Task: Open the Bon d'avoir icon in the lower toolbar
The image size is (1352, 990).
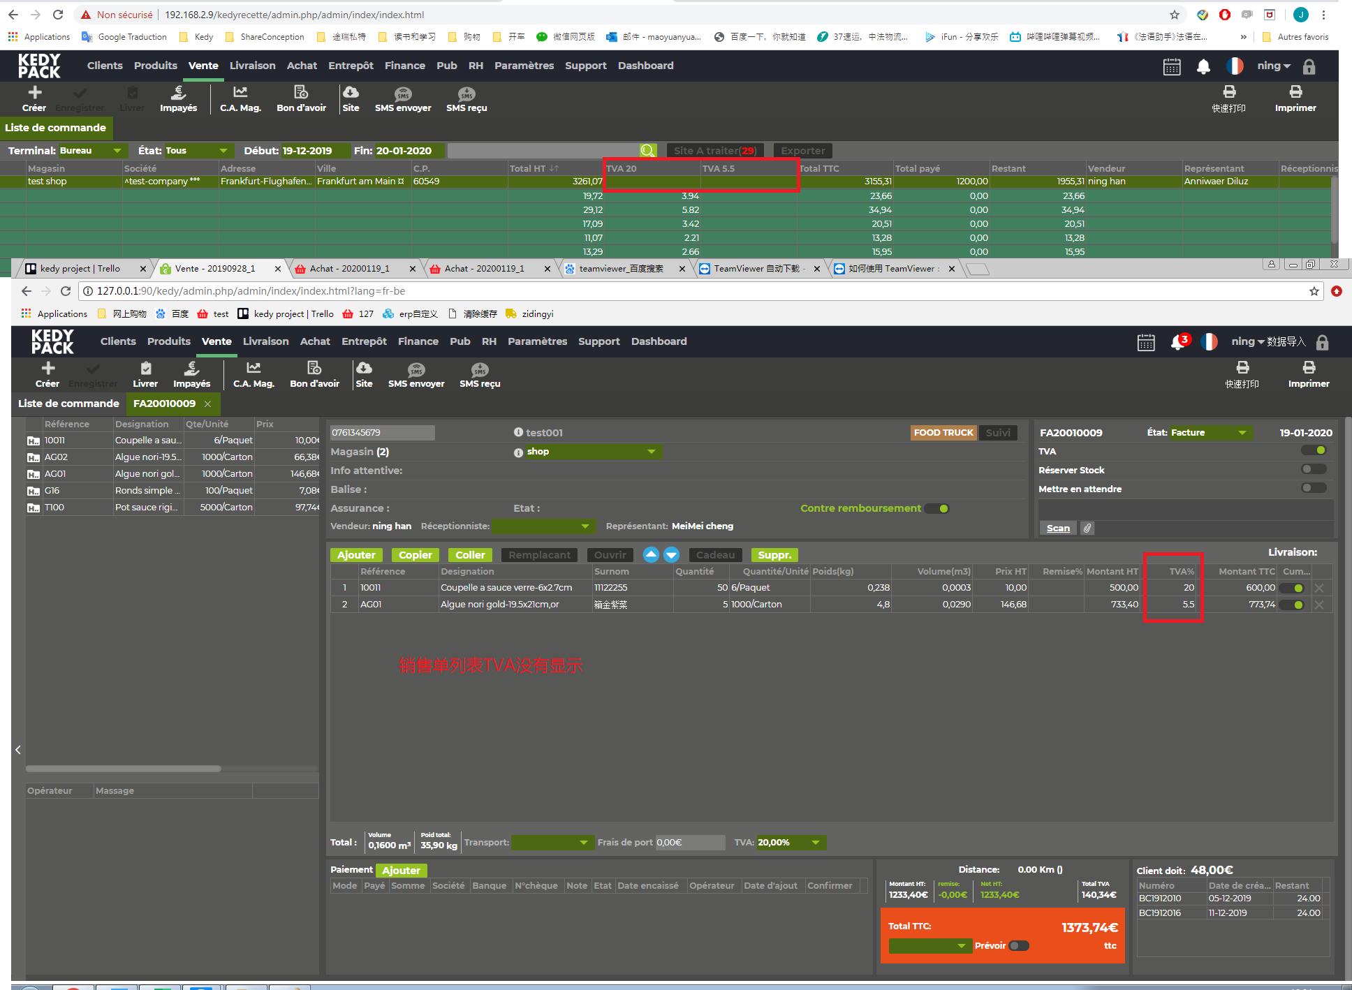Action: click(314, 368)
